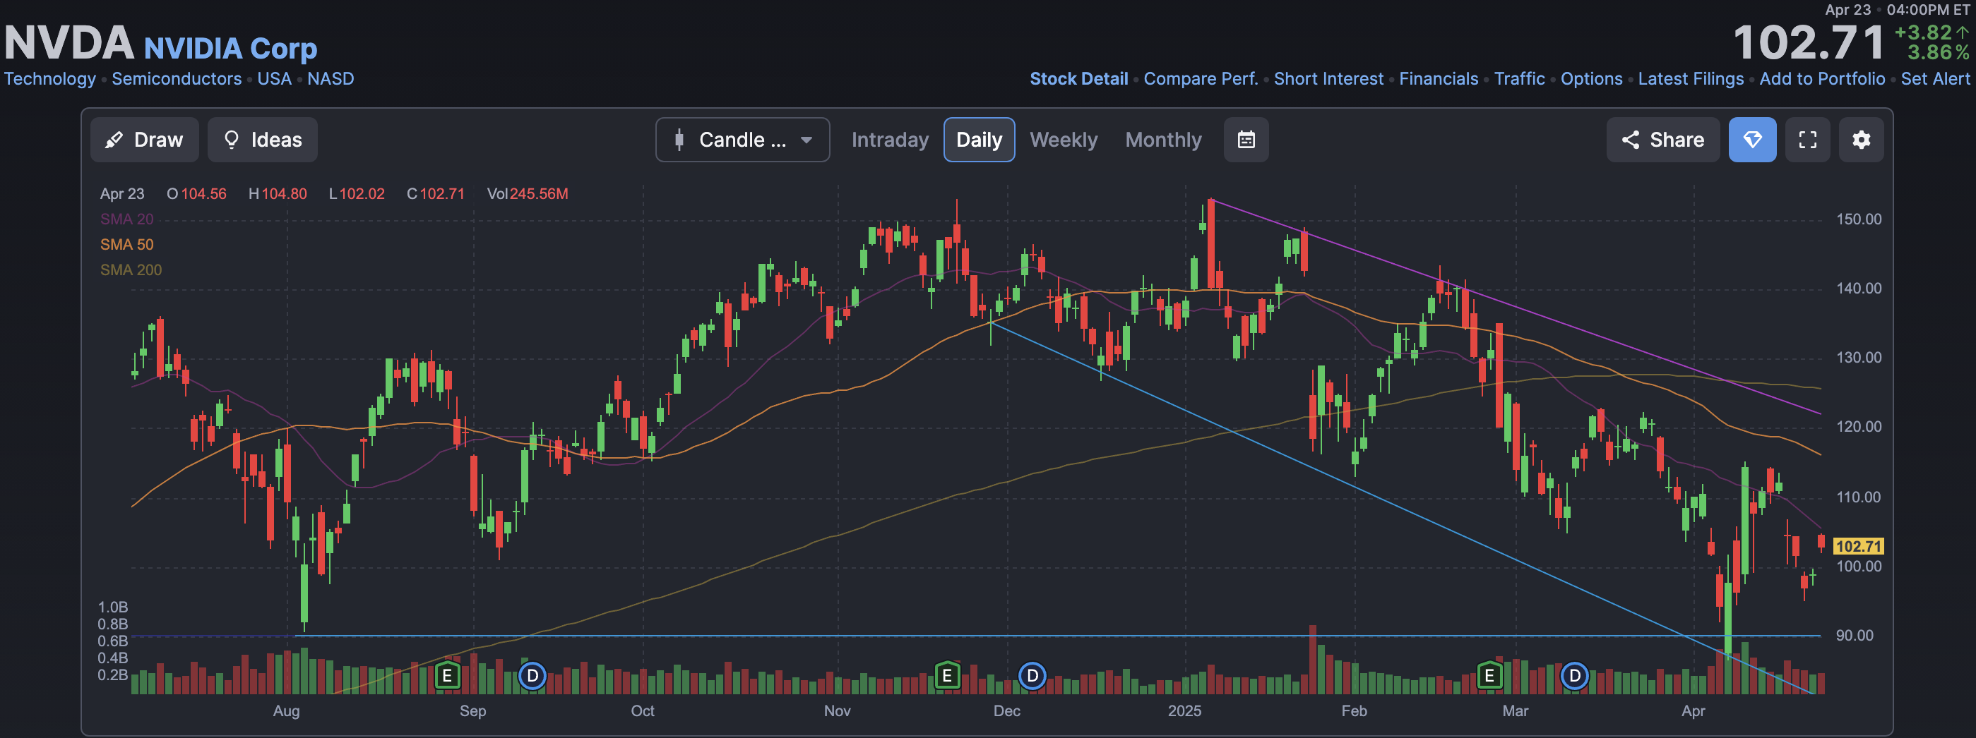Image resolution: width=1976 pixels, height=738 pixels.
Task: Click the share icon in Share button
Action: 1631,140
